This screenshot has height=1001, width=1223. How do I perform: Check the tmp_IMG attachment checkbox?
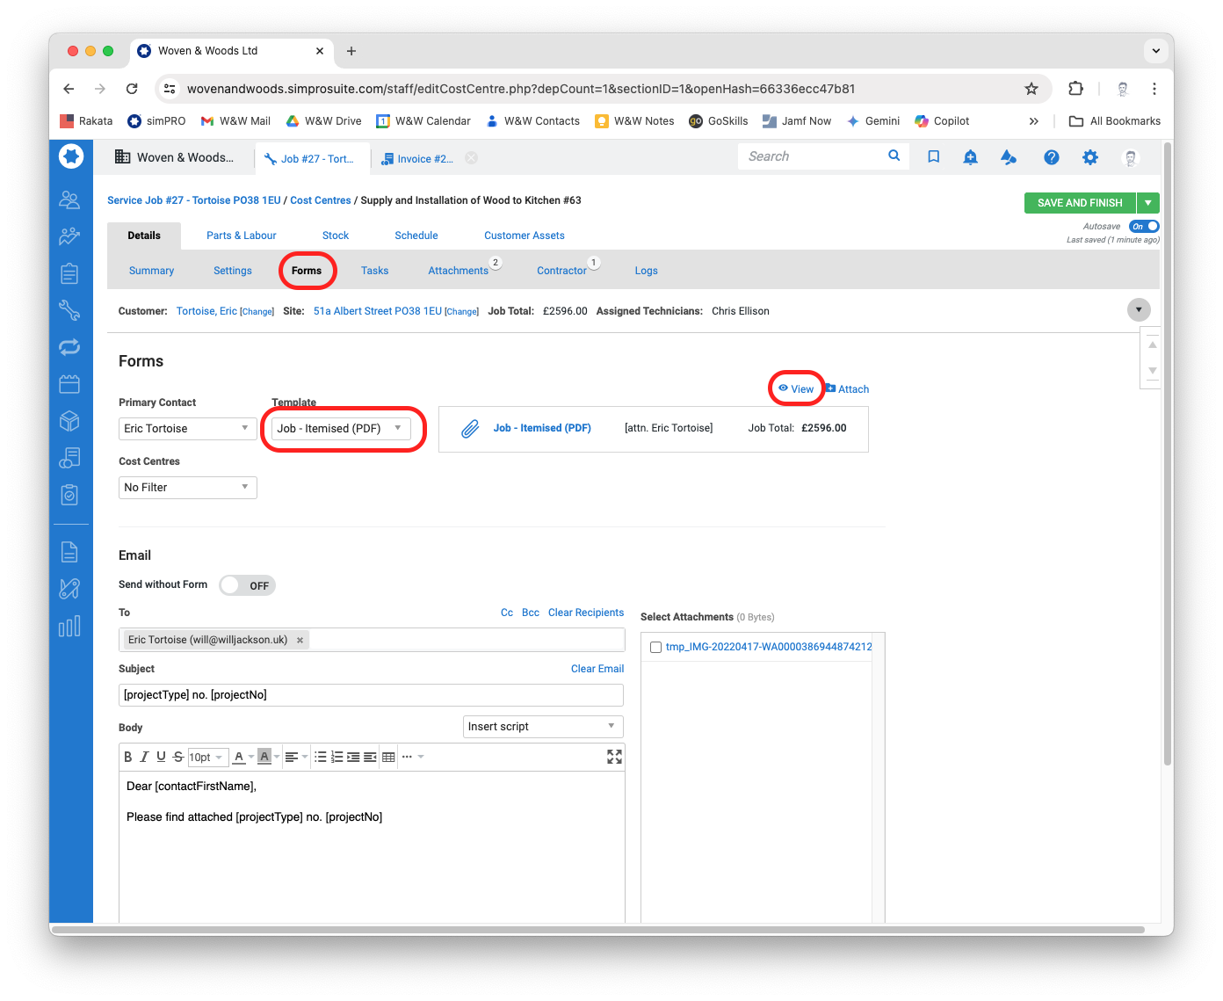(x=655, y=648)
